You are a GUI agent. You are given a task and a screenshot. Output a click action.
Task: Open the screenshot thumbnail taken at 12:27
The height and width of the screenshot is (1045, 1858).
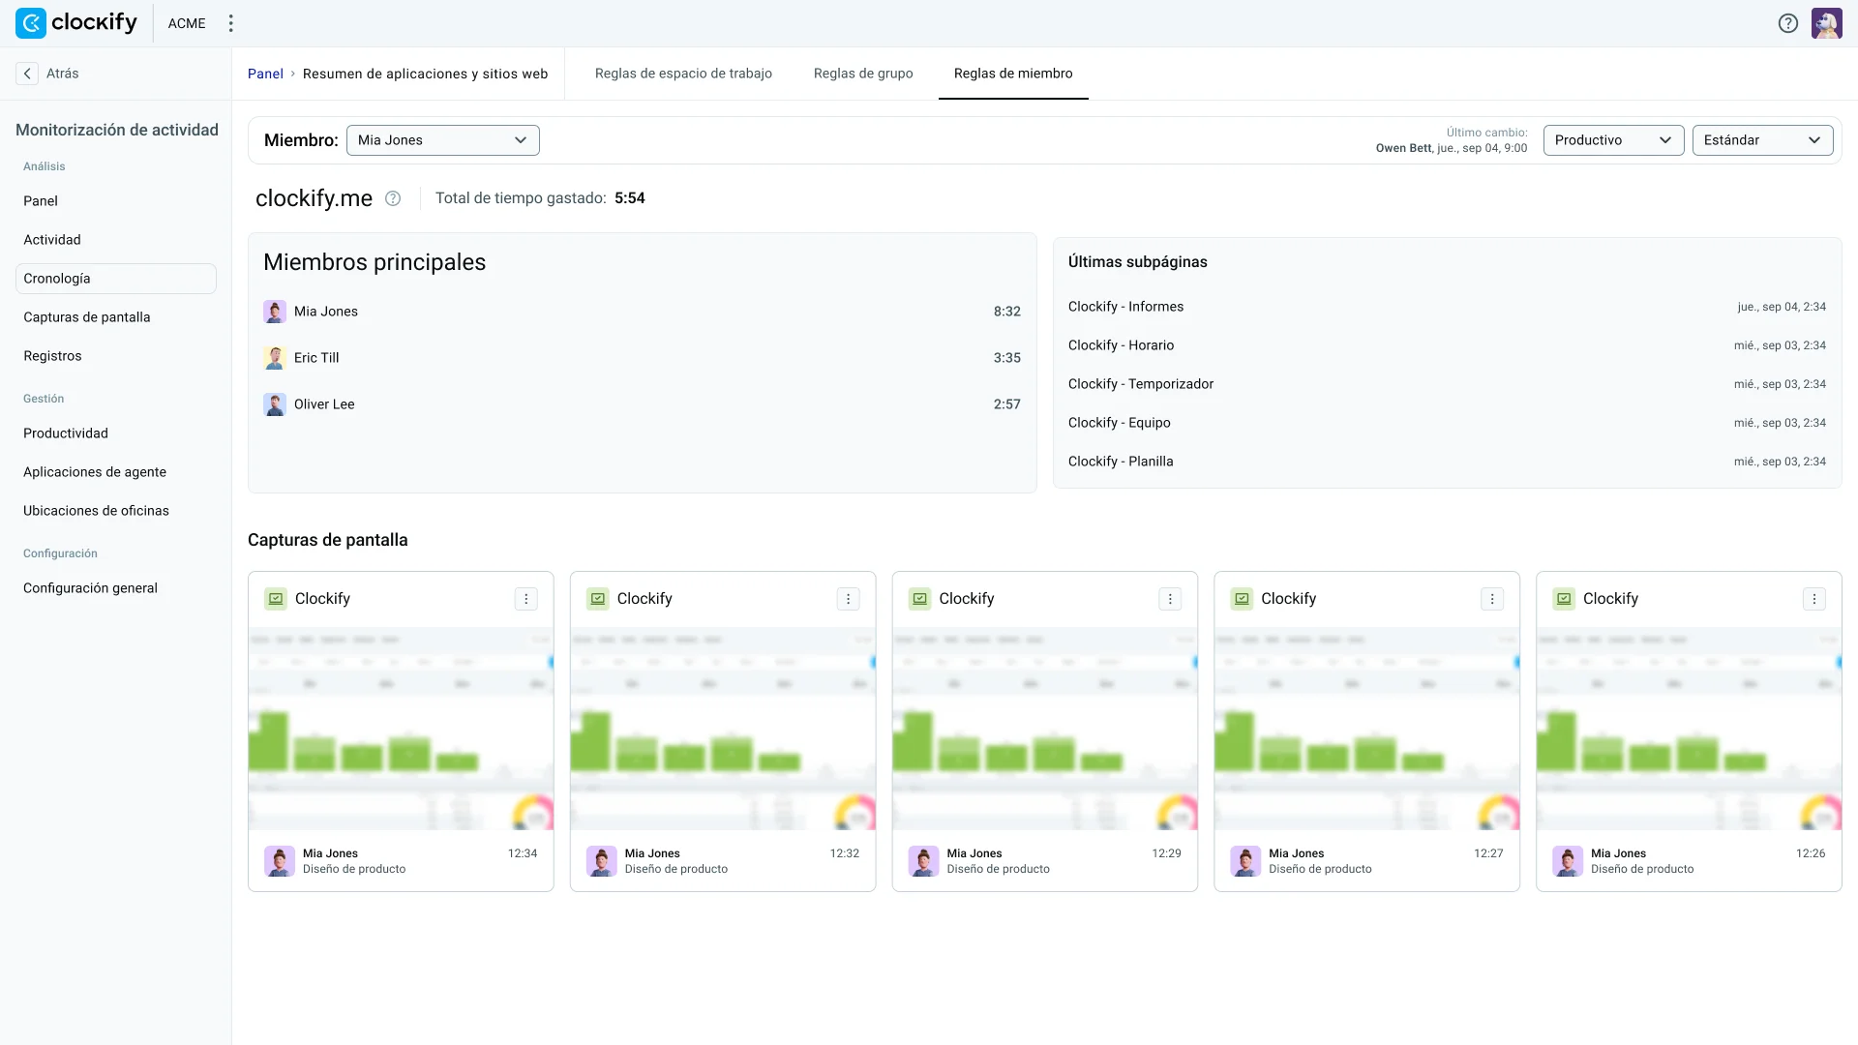click(x=1367, y=729)
